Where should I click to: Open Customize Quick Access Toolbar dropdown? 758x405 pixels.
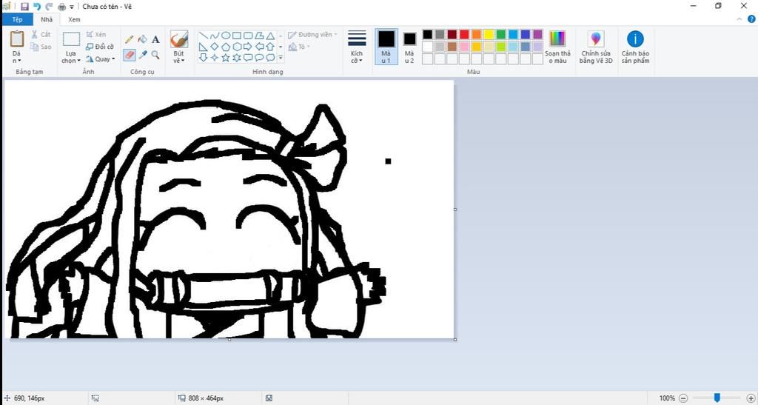coord(72,7)
